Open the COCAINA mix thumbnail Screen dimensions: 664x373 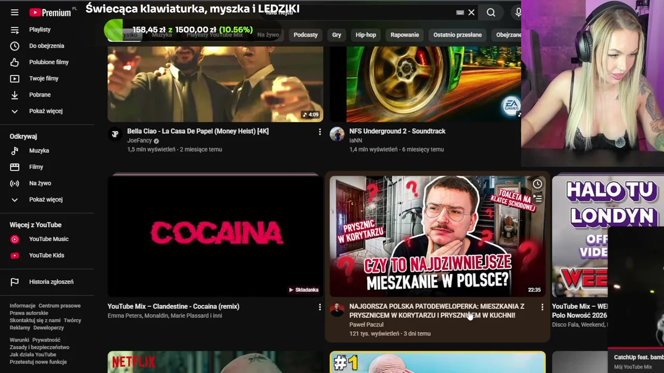coord(215,236)
